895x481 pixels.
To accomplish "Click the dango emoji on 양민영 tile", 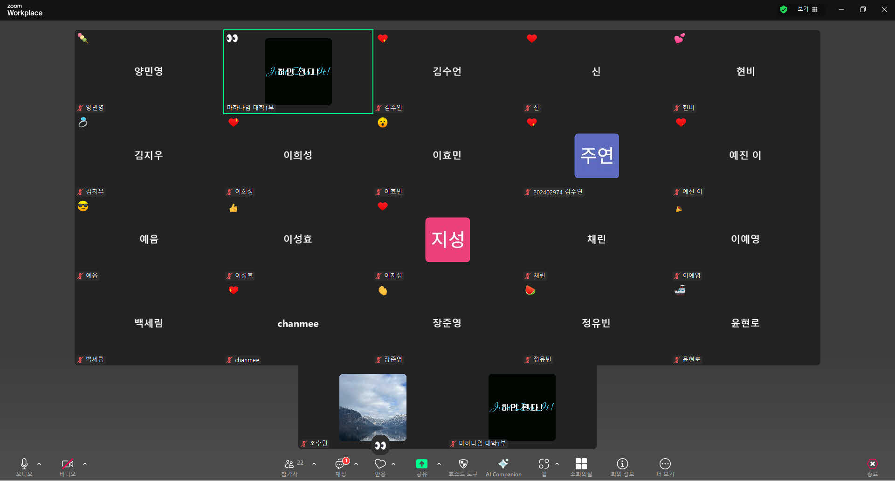I will click(83, 38).
